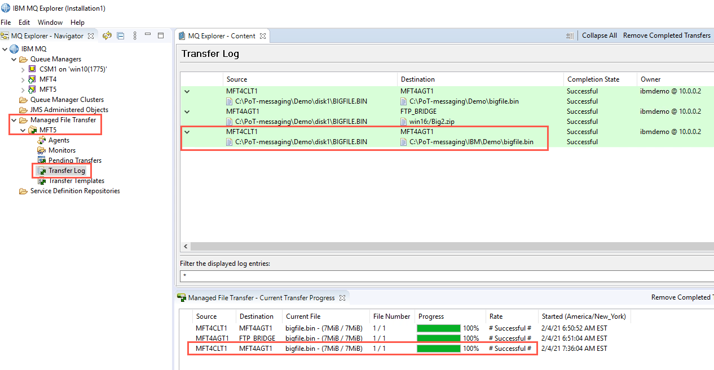
Task: Minimize the Navigator panel
Action: [x=148, y=35]
